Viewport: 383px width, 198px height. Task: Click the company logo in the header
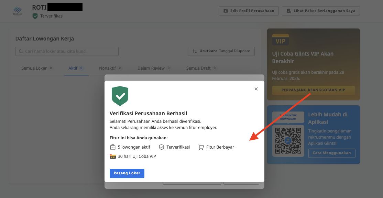coord(17,11)
